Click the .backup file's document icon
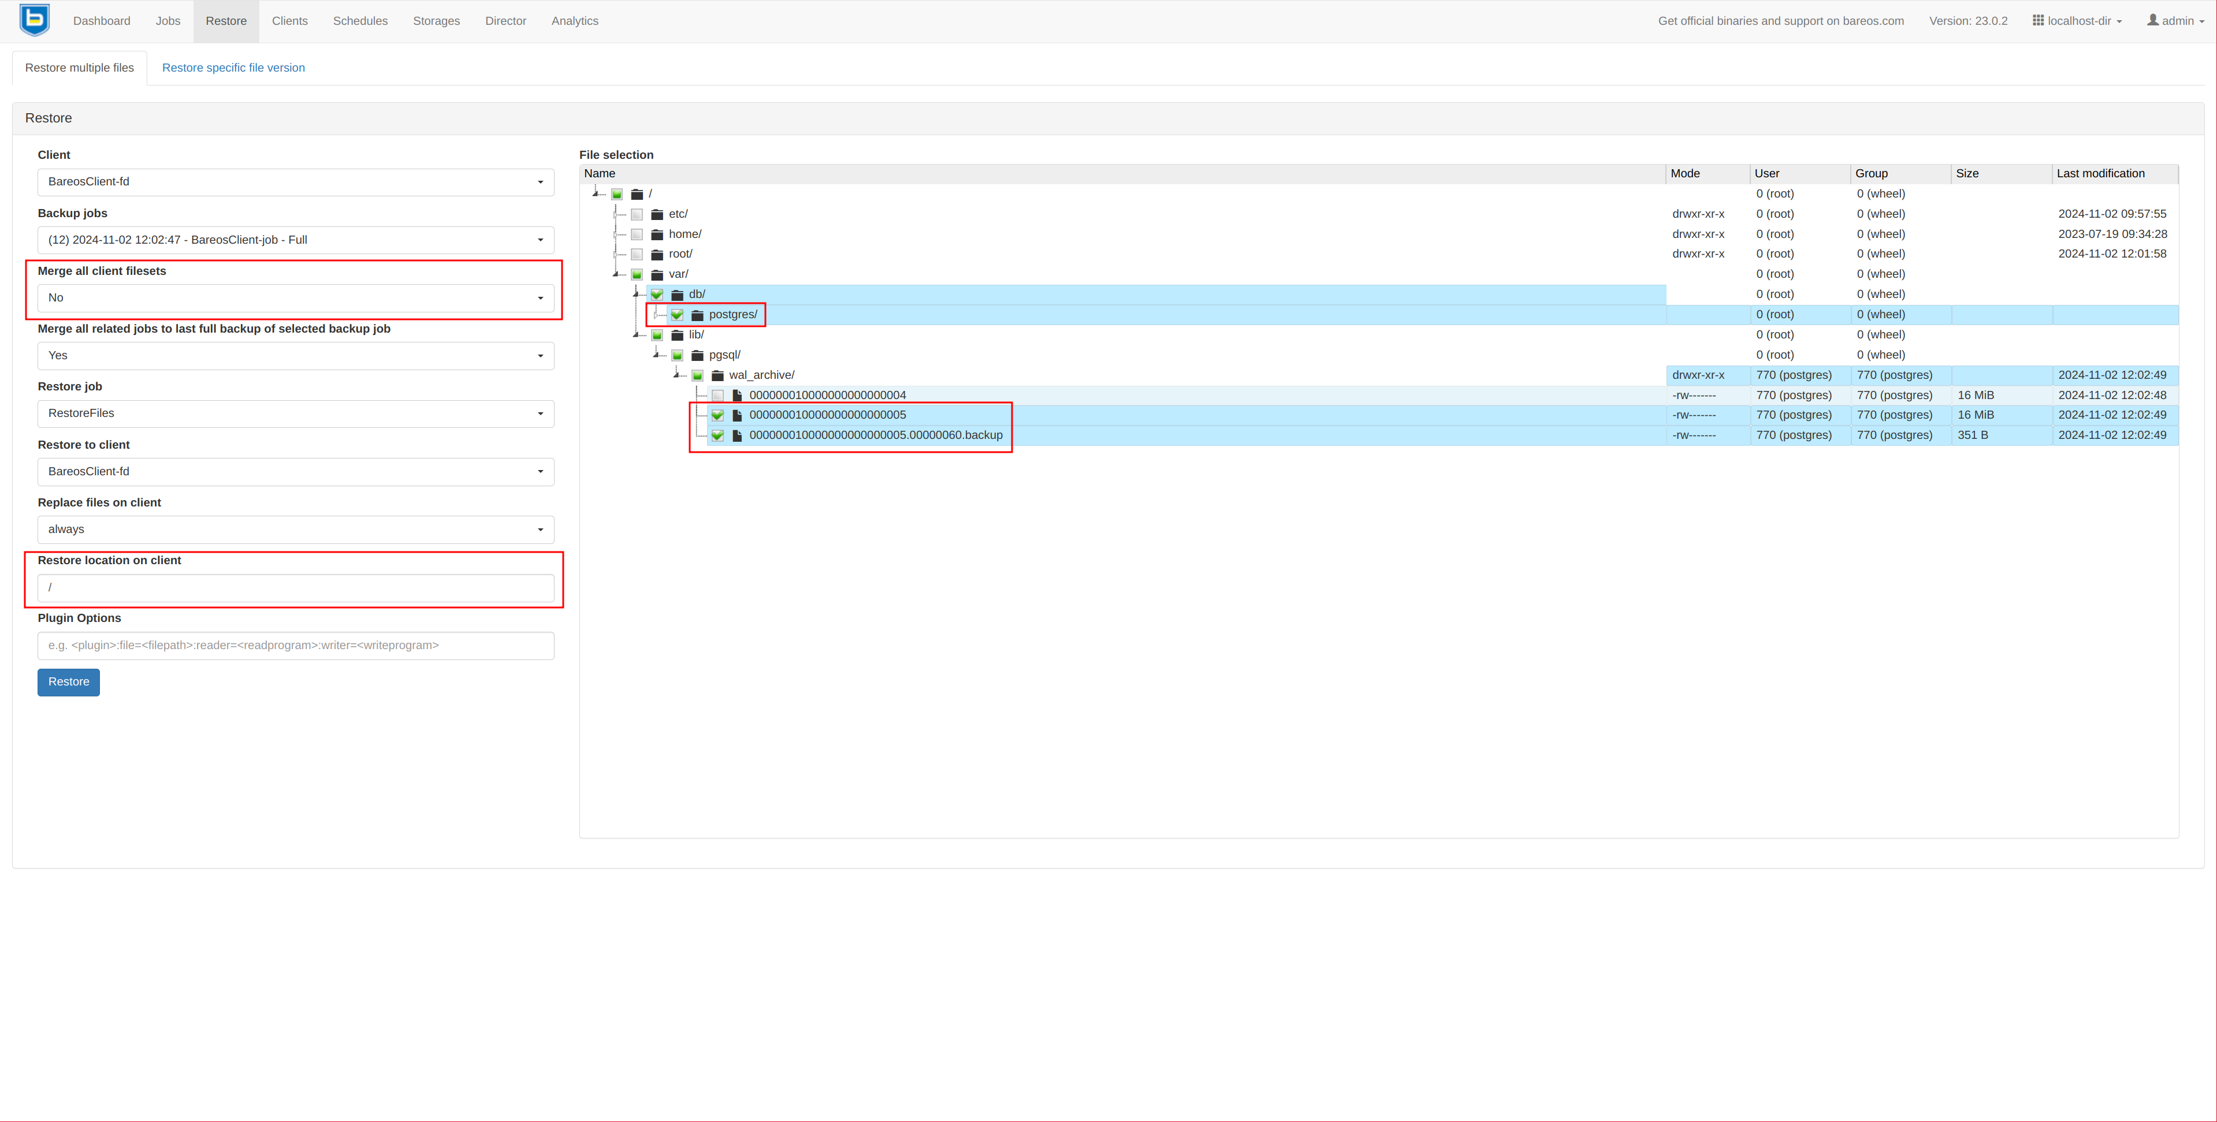Viewport: 2217px width, 1122px height. pos(738,435)
